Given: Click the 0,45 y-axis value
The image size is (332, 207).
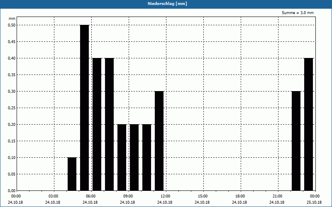Looking at the screenshot, I should click(x=12, y=42).
